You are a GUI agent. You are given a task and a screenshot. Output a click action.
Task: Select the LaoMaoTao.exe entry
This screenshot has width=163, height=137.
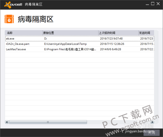[80, 49]
